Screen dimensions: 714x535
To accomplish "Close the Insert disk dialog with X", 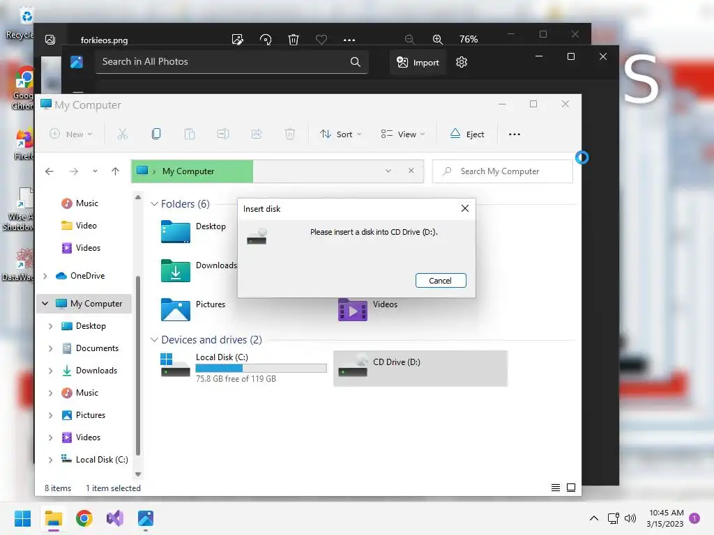I will point(465,208).
